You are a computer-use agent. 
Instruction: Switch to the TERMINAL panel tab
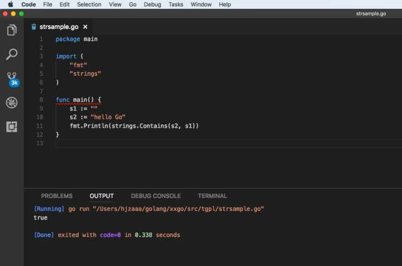(x=212, y=196)
